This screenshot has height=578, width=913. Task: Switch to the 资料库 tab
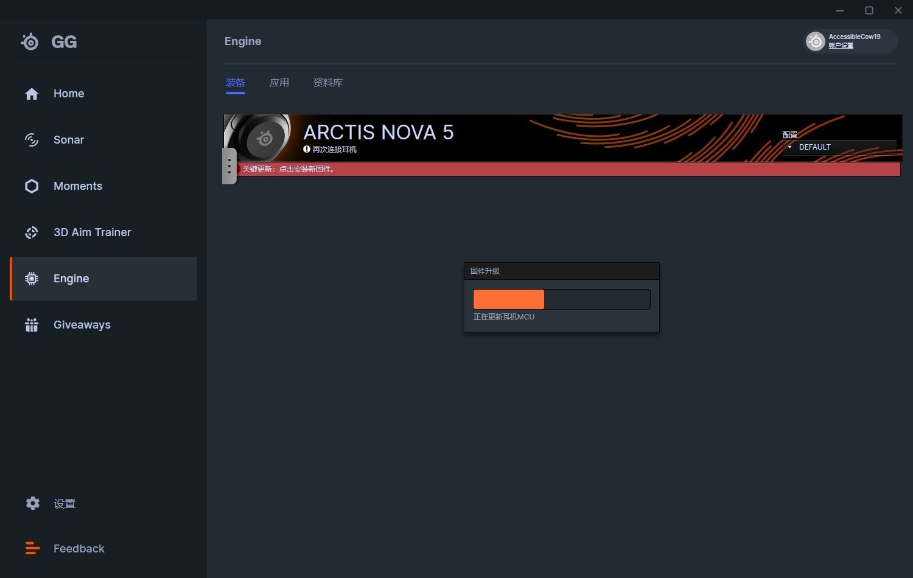pos(327,83)
